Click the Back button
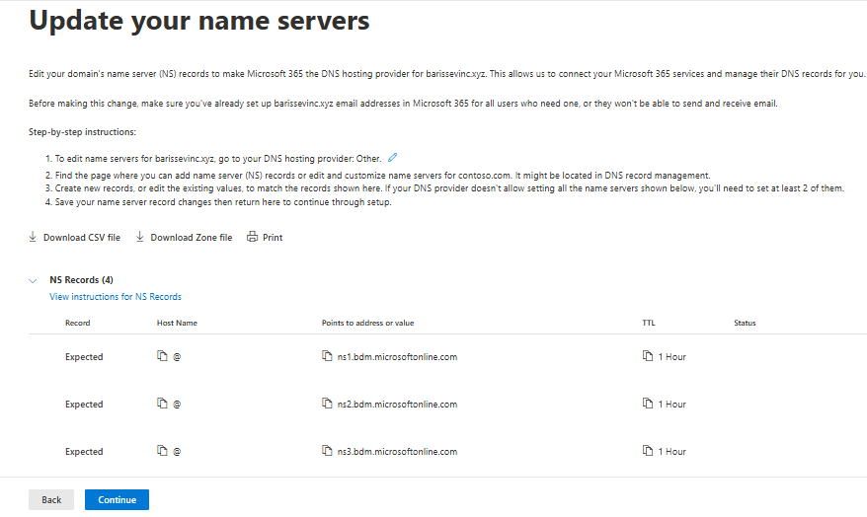 [51, 500]
